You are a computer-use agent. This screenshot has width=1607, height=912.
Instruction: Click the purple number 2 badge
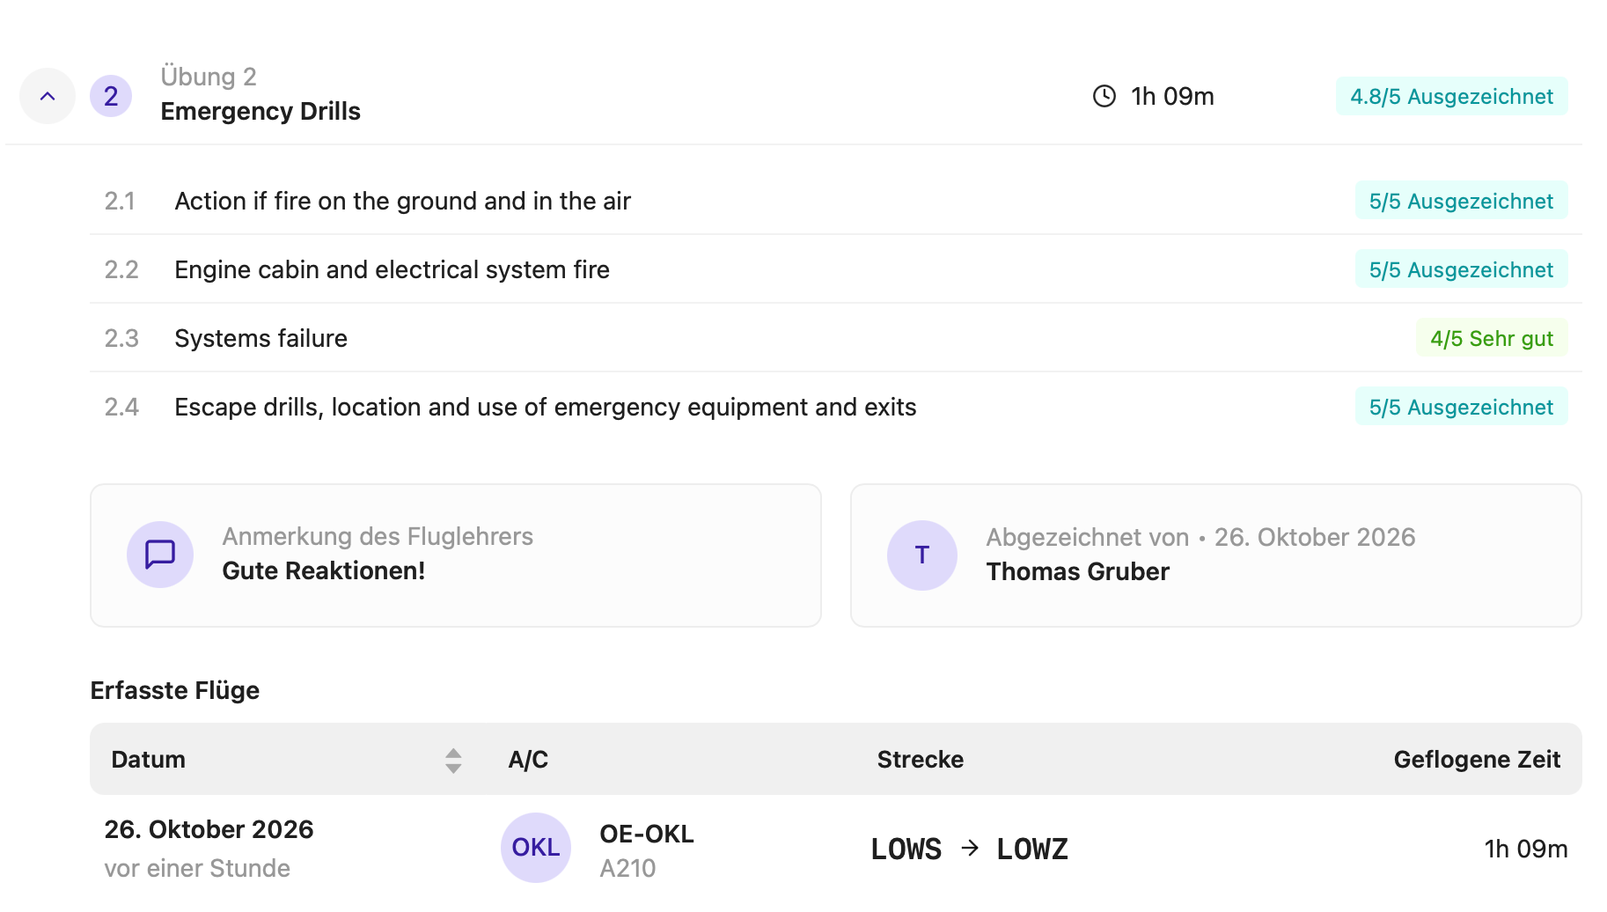[x=111, y=96]
